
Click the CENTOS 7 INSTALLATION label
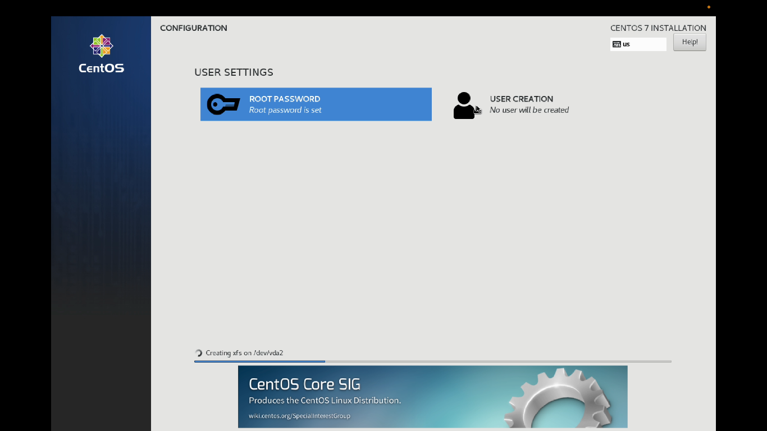click(658, 28)
